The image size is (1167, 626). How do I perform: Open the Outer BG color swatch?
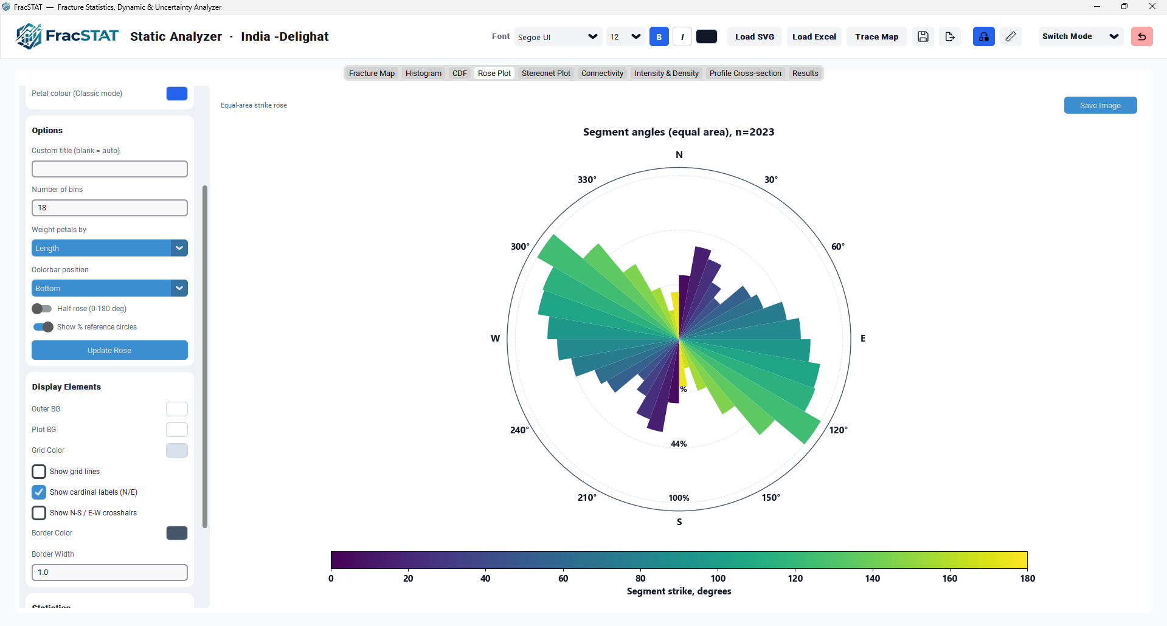click(x=177, y=409)
